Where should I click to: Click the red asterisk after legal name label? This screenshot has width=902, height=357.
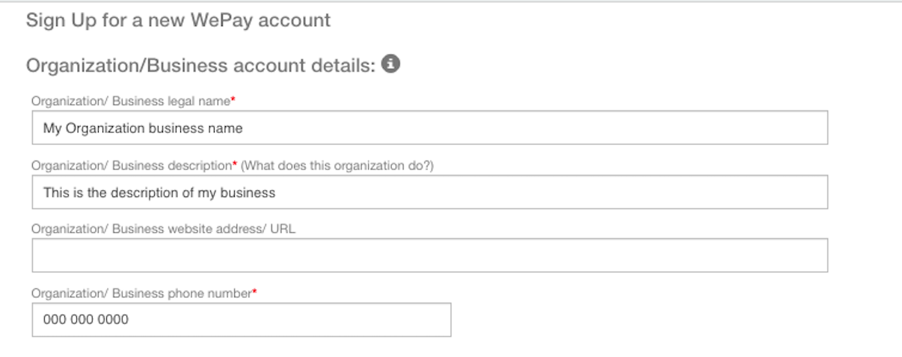(x=233, y=100)
